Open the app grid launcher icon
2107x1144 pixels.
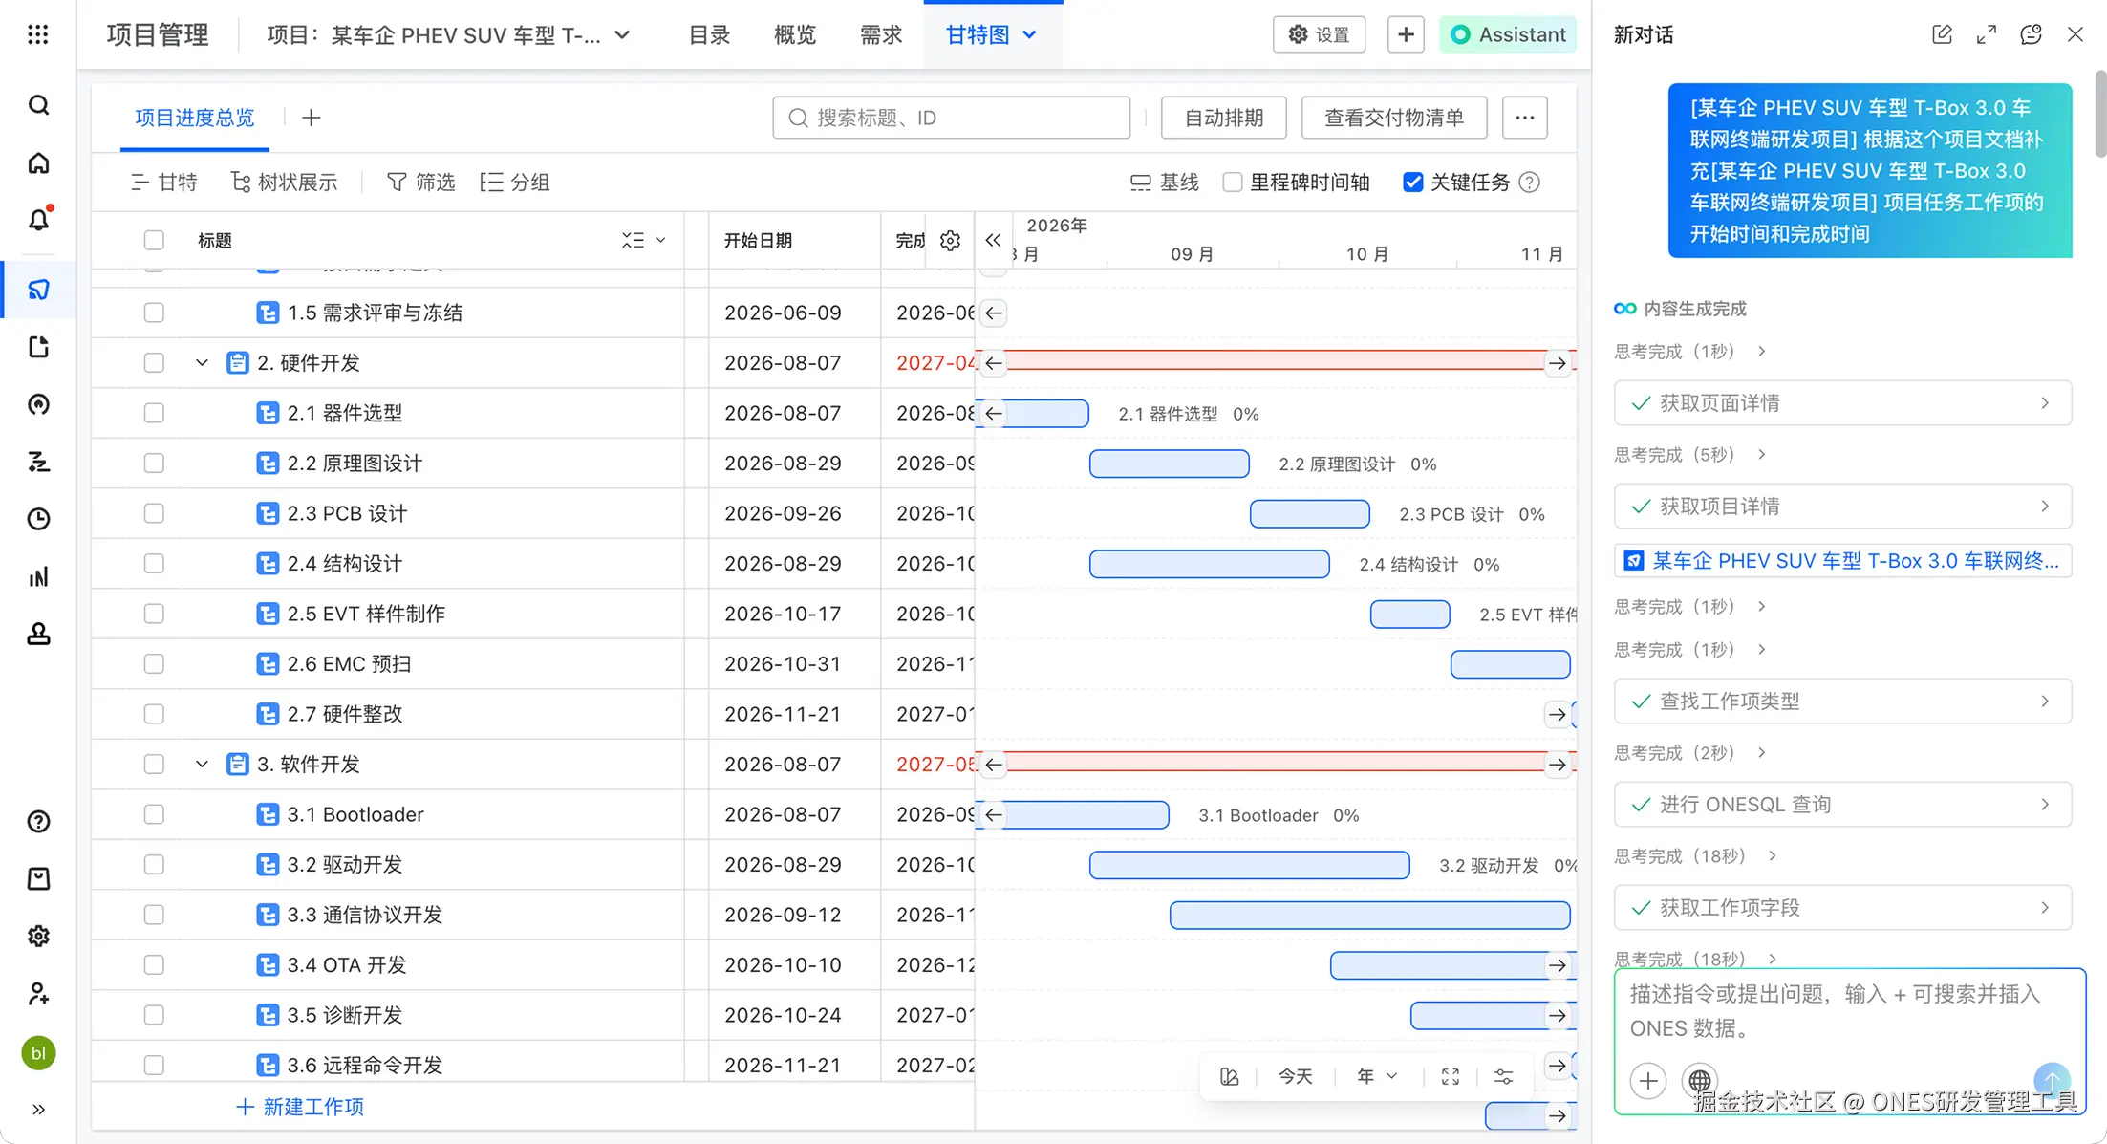point(38,35)
